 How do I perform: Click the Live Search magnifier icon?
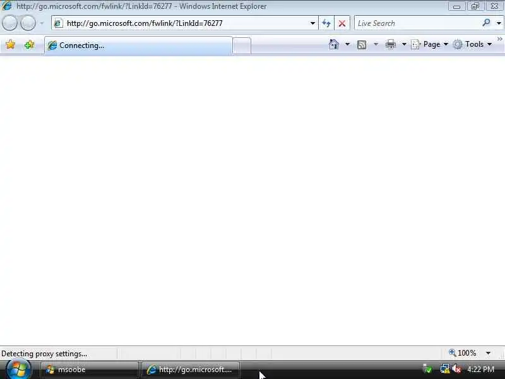pyautogui.click(x=486, y=23)
